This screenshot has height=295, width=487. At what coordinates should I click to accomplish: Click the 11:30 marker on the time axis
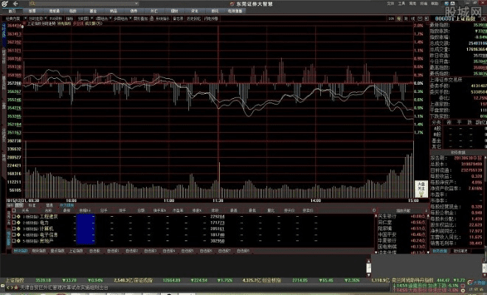[218, 200]
